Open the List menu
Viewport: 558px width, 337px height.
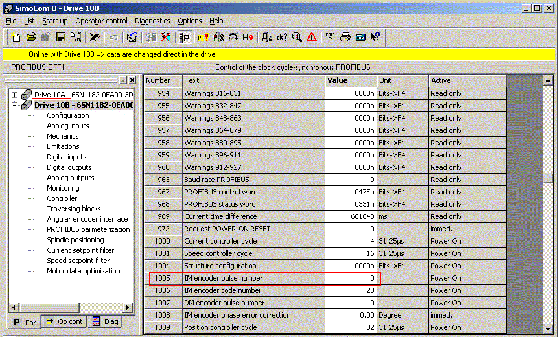coord(29,21)
